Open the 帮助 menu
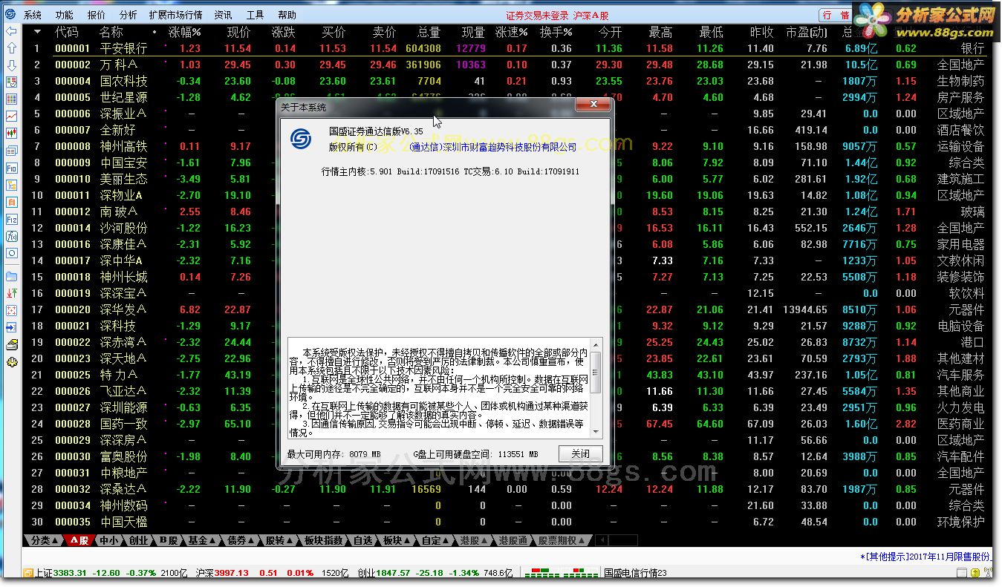Image resolution: width=1002 pixels, height=587 pixels. point(287,15)
